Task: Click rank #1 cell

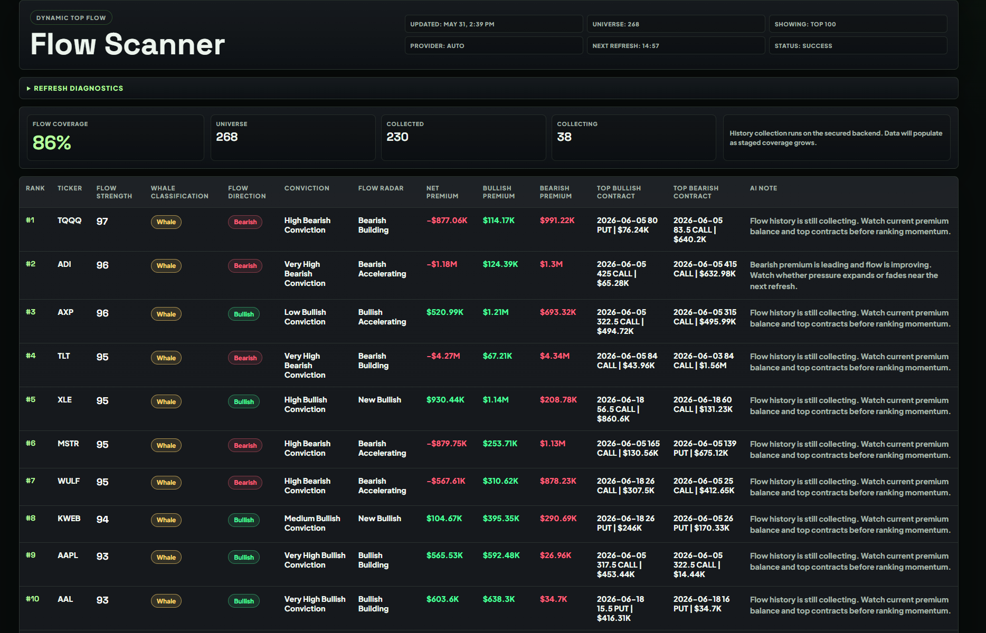Action: (x=30, y=220)
